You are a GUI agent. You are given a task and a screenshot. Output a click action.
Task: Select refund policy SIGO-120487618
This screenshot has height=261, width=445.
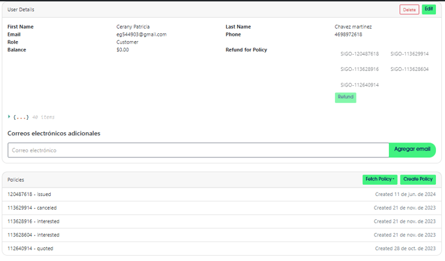[x=359, y=54]
